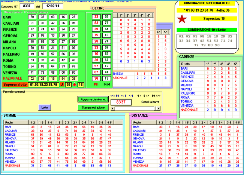Click the orange Superenalotto label
Image resolution: width=244 pixels, height=175 pixels.
point(15,85)
